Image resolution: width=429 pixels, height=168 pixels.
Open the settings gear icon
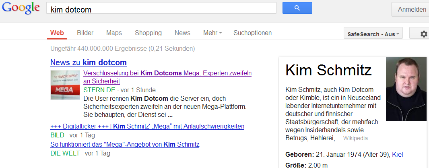click(x=423, y=34)
